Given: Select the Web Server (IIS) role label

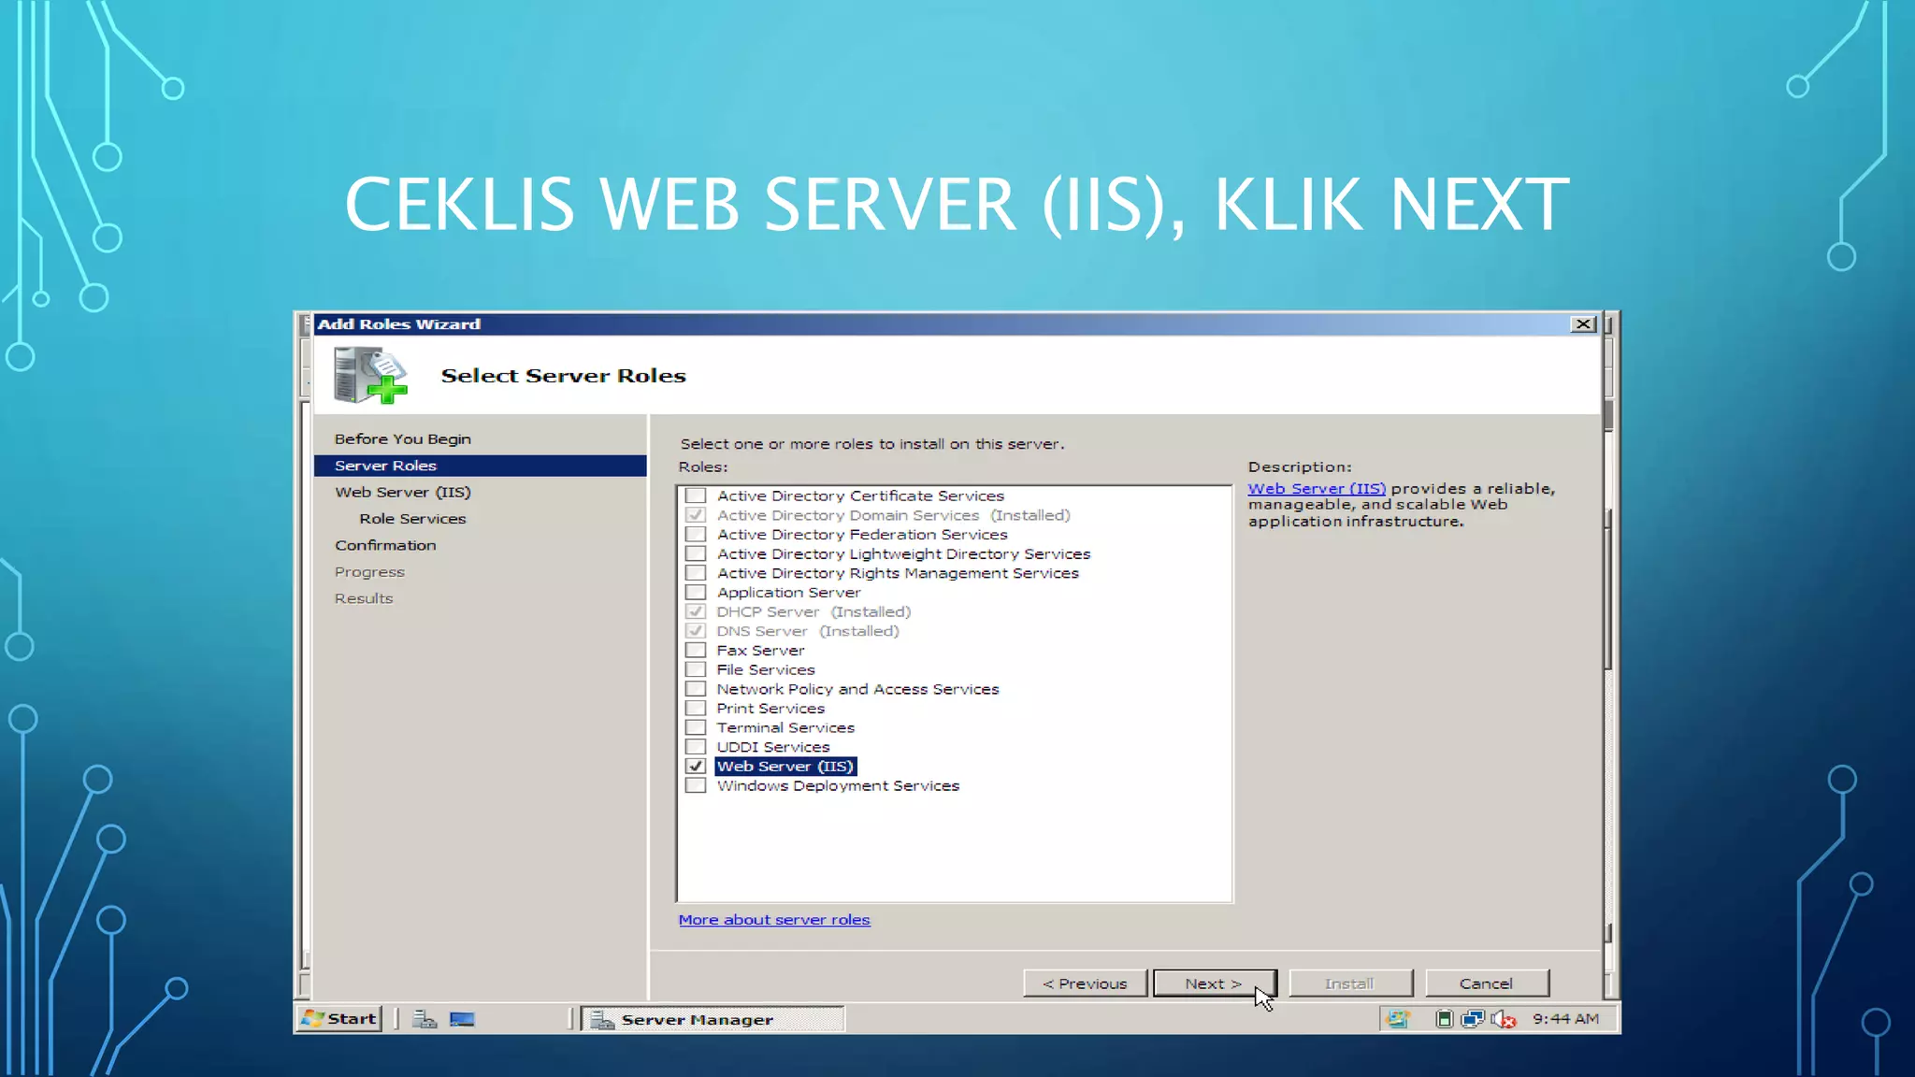Looking at the screenshot, I should 785,767.
